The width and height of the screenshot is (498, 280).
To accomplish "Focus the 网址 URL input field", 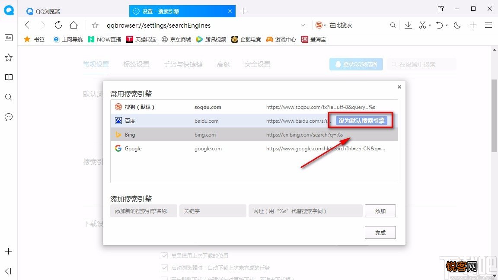I will coord(306,211).
